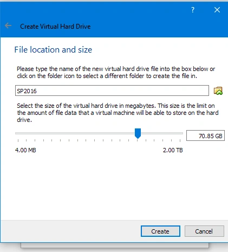Click the Create Virtual Hard Drive title text
The image size is (228, 252).
coord(55,27)
